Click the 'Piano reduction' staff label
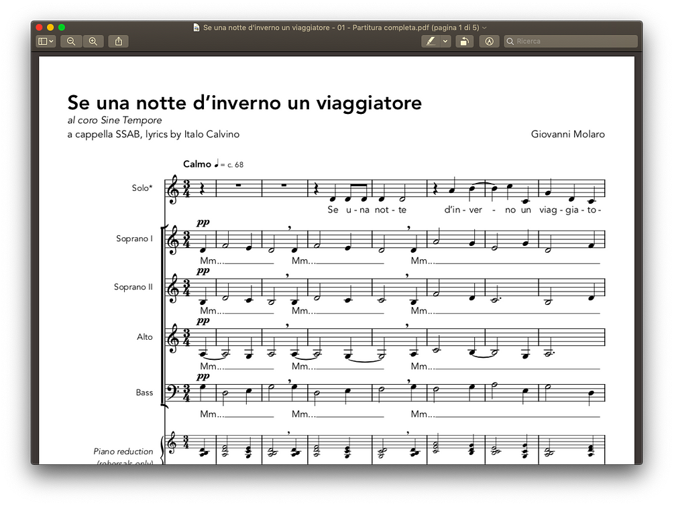This screenshot has width=674, height=506. (123, 452)
